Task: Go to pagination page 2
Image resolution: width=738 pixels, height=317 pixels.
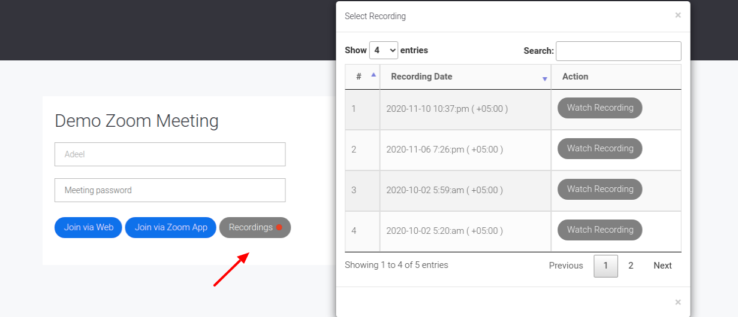Action: (x=631, y=266)
